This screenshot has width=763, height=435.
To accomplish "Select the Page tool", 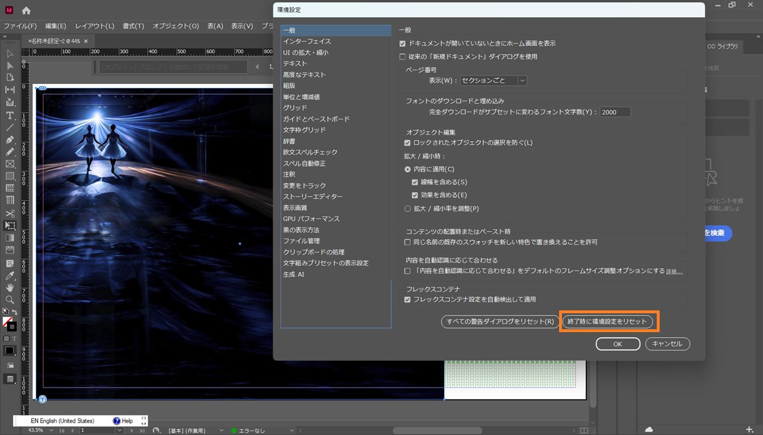I will [10, 78].
